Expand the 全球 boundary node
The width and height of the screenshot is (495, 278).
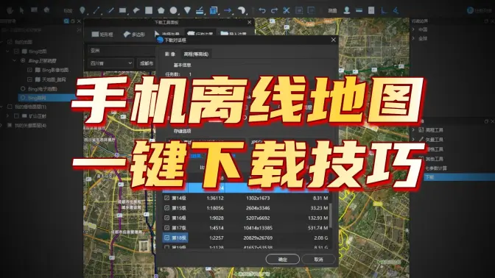tap(413, 38)
